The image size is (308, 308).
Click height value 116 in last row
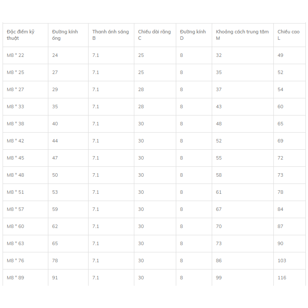pyautogui.click(x=282, y=278)
